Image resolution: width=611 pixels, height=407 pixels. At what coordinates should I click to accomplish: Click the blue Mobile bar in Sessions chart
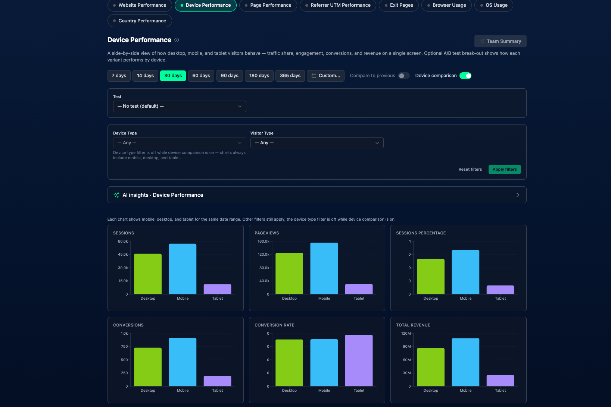point(183,269)
